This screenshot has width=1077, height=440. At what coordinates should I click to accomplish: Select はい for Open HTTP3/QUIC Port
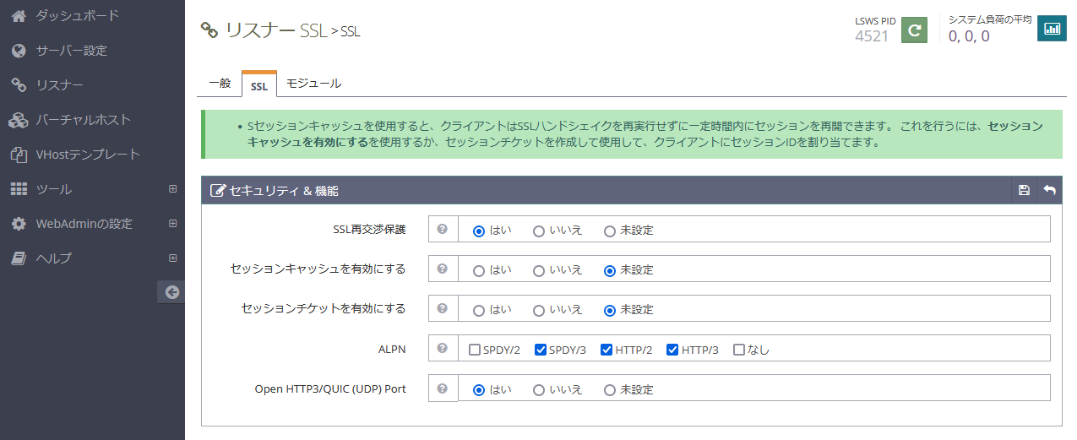click(479, 390)
